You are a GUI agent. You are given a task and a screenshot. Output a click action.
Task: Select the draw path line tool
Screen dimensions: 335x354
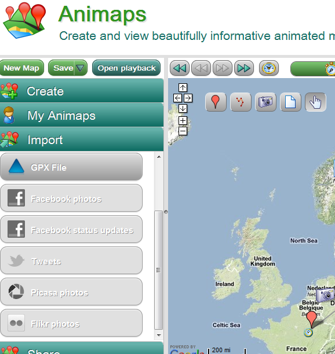241,102
